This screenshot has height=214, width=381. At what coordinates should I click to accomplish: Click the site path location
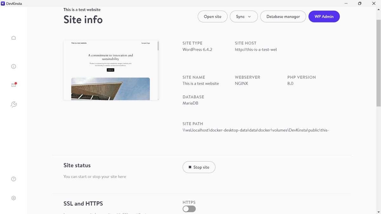point(256,130)
